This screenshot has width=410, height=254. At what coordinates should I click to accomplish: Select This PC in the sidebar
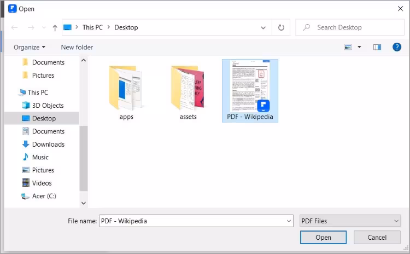[33, 93]
